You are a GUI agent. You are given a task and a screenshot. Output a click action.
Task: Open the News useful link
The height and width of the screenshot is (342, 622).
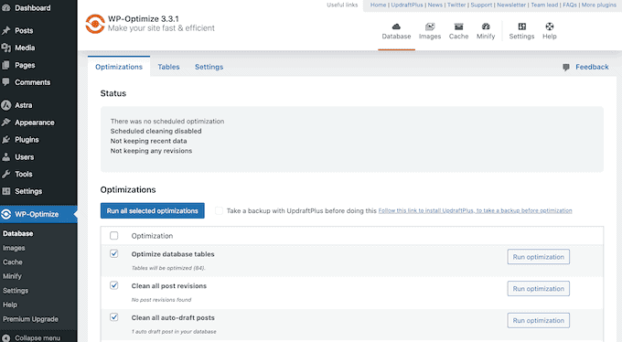click(435, 5)
